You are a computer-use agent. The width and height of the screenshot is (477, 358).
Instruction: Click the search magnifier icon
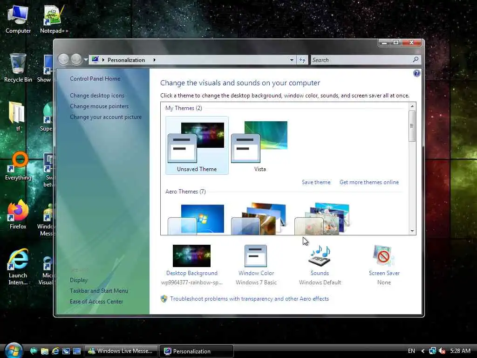[416, 60]
